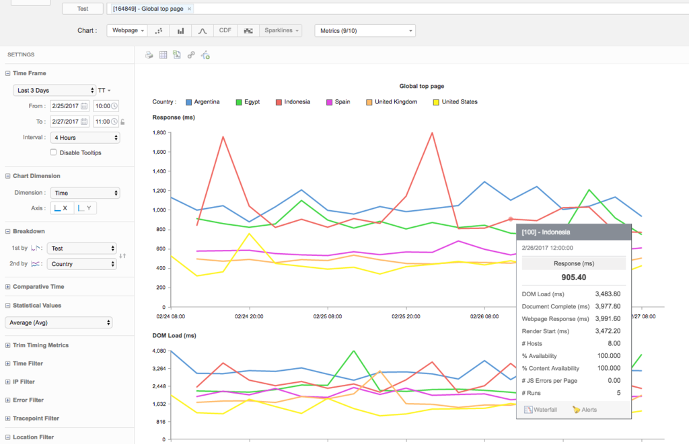
Task: Click the Indonesia red legend swatch
Action: click(279, 102)
